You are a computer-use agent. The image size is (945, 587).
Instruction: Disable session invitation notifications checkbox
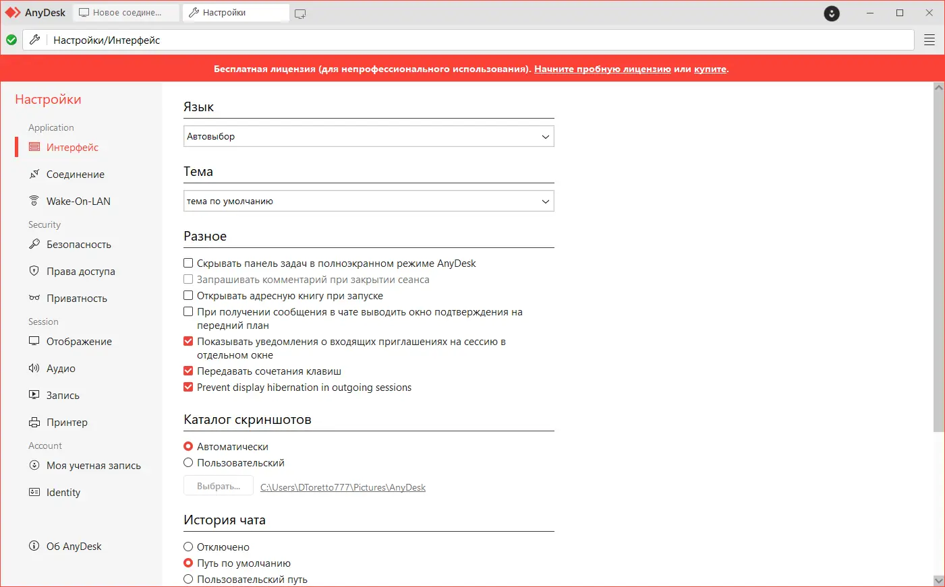tap(188, 341)
